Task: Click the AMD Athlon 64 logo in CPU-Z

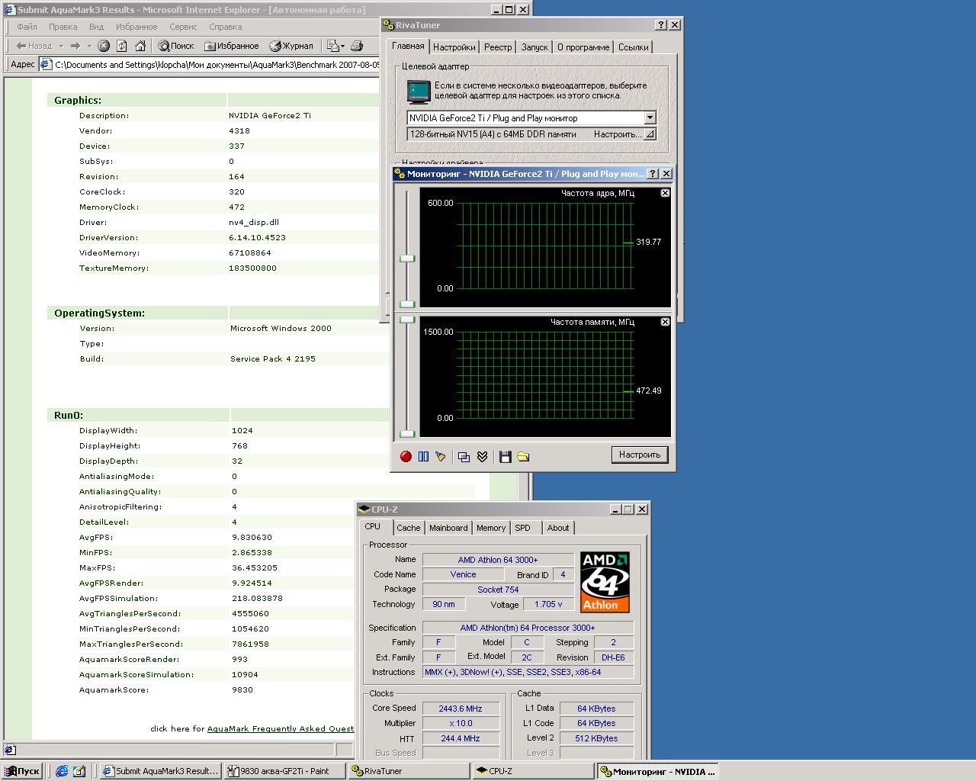Action: point(605,582)
